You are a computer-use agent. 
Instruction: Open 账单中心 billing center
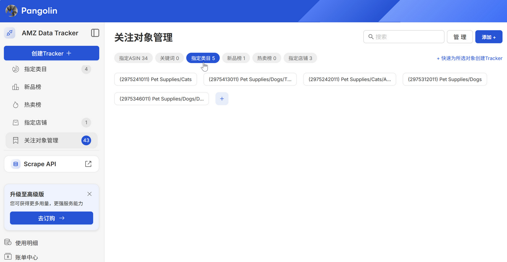click(26, 257)
